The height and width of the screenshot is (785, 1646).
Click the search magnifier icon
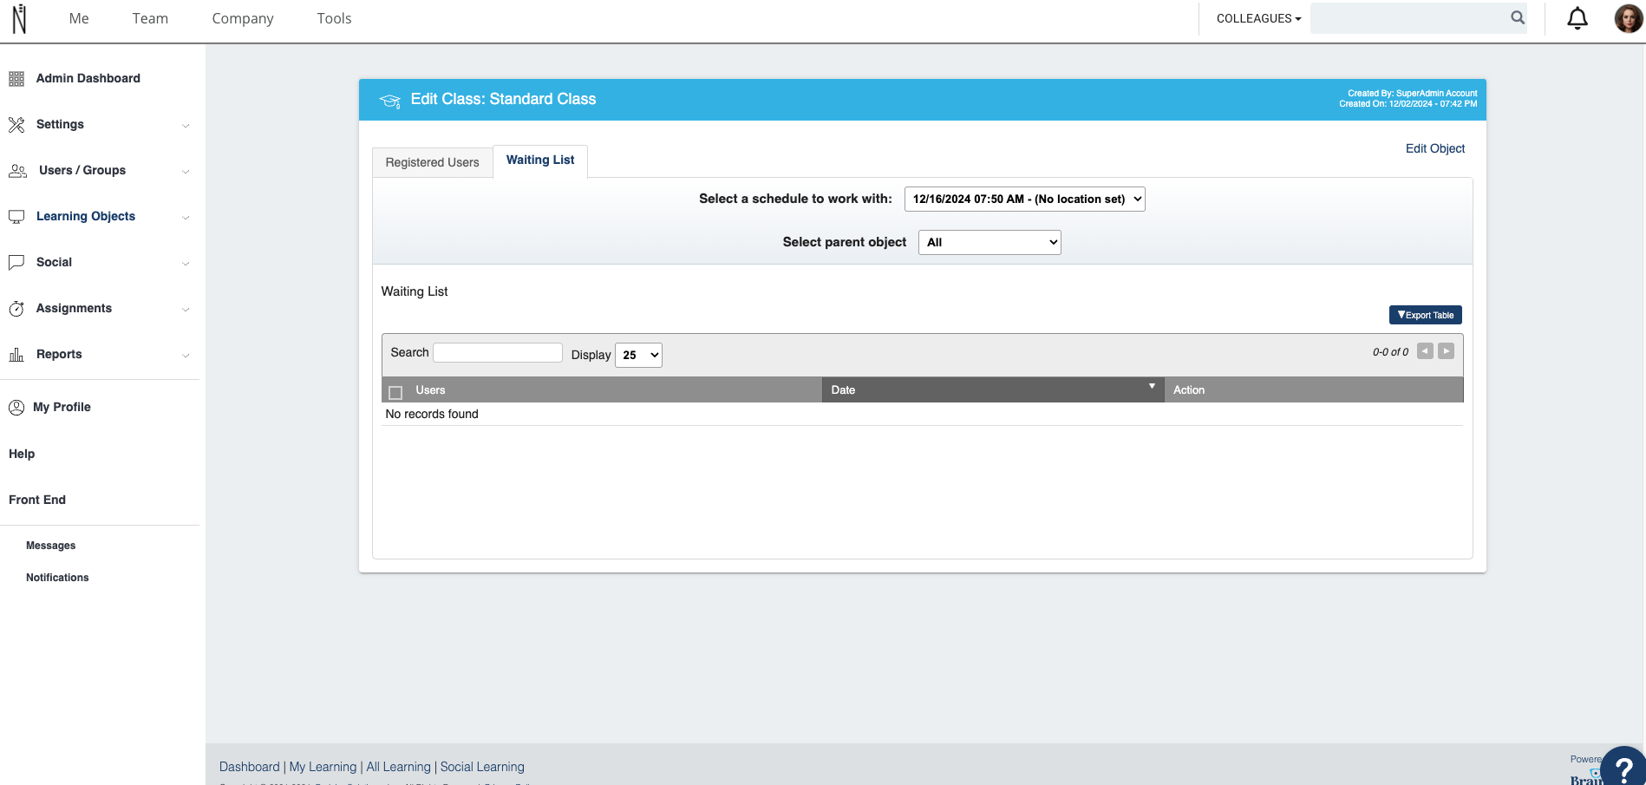point(1517,17)
